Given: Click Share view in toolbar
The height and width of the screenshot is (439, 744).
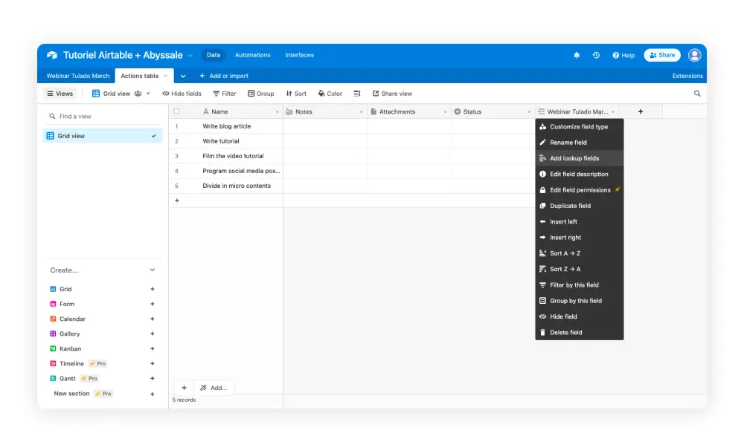Looking at the screenshot, I should coord(392,94).
